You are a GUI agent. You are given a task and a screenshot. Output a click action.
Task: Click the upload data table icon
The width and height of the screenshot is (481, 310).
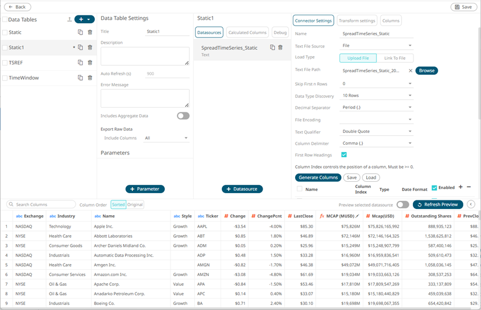69,19
